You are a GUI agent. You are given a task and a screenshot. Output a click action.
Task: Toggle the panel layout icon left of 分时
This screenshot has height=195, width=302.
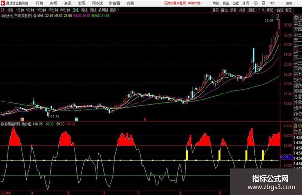tap(3, 10)
